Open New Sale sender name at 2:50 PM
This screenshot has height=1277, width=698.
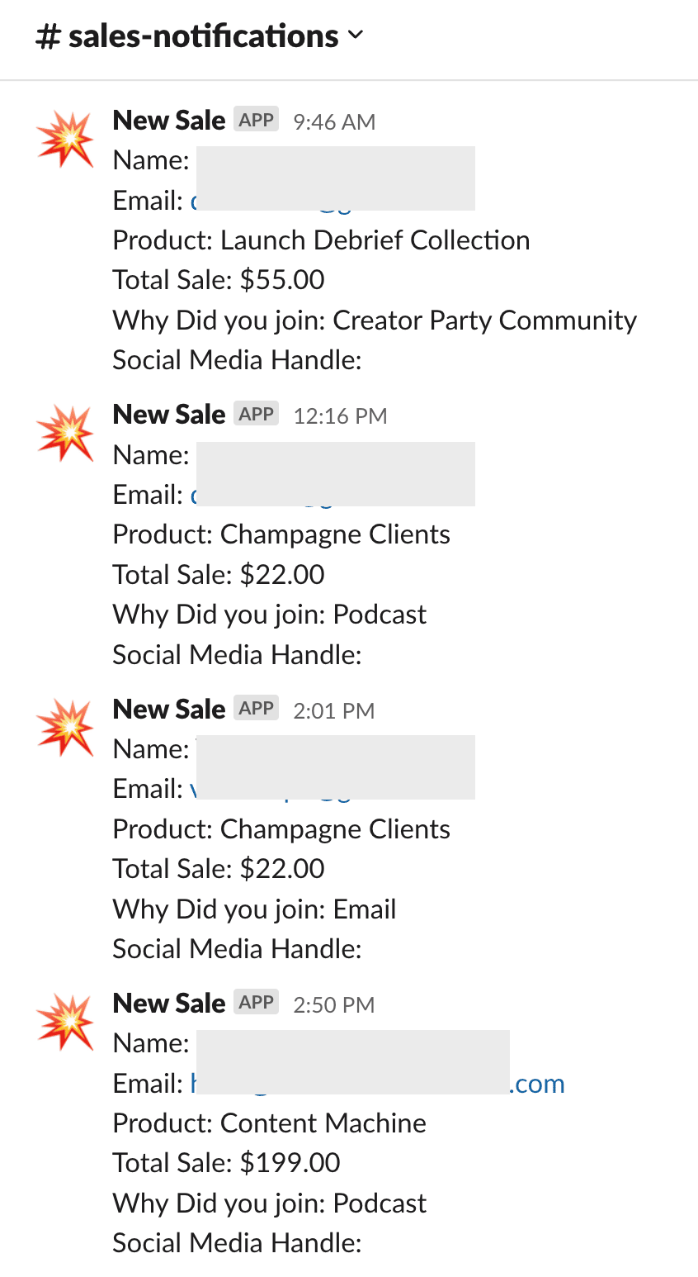(x=169, y=1004)
